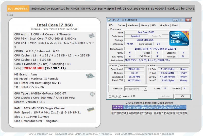Viewport: 203px width, 136px height.
Task: Open the Graphics tab
Action: (164, 25)
